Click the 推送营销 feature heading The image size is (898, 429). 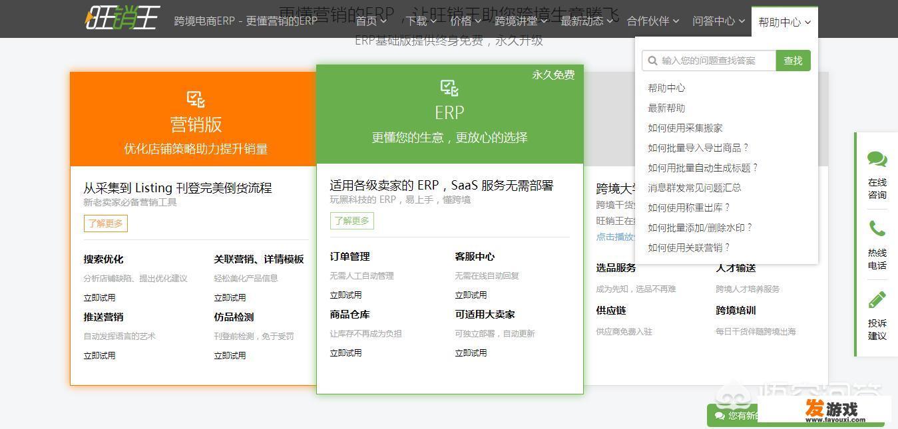click(x=103, y=317)
